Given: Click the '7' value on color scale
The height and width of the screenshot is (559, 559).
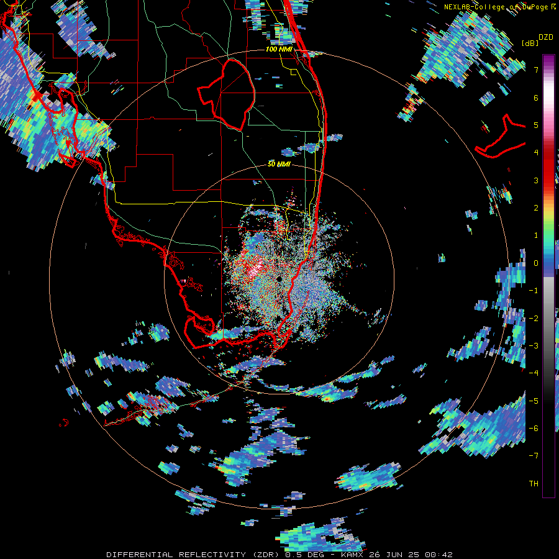Looking at the screenshot, I should coord(536,70).
